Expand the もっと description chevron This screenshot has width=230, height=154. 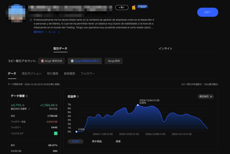tap(59, 32)
